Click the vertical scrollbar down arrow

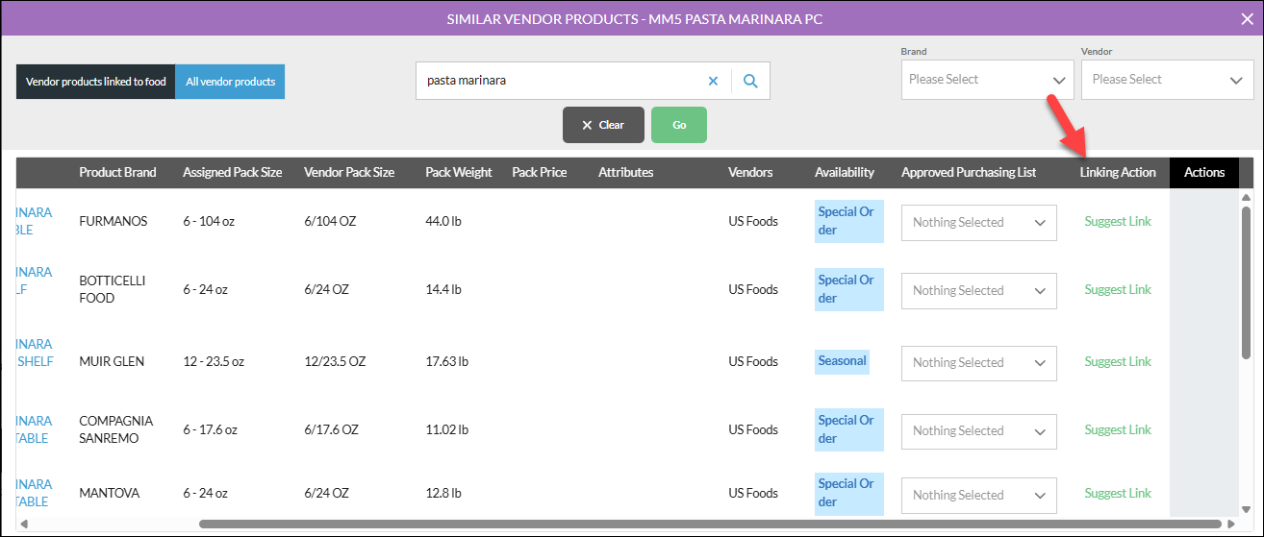pos(1247,508)
